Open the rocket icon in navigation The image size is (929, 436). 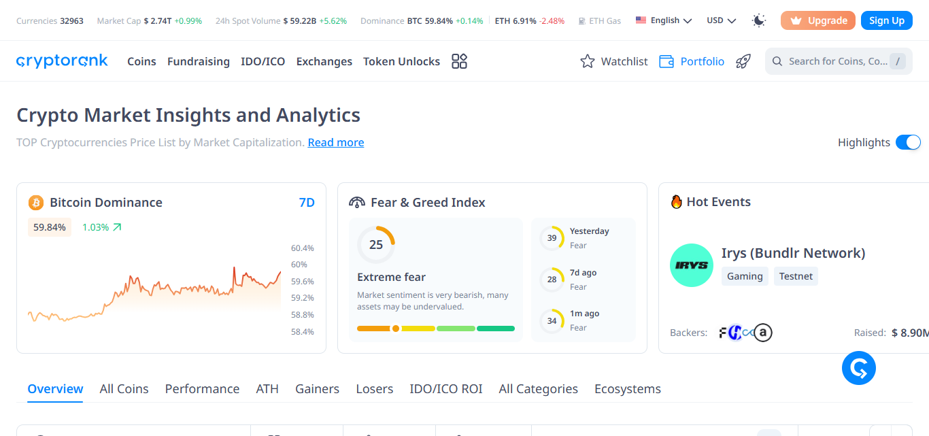tap(743, 61)
